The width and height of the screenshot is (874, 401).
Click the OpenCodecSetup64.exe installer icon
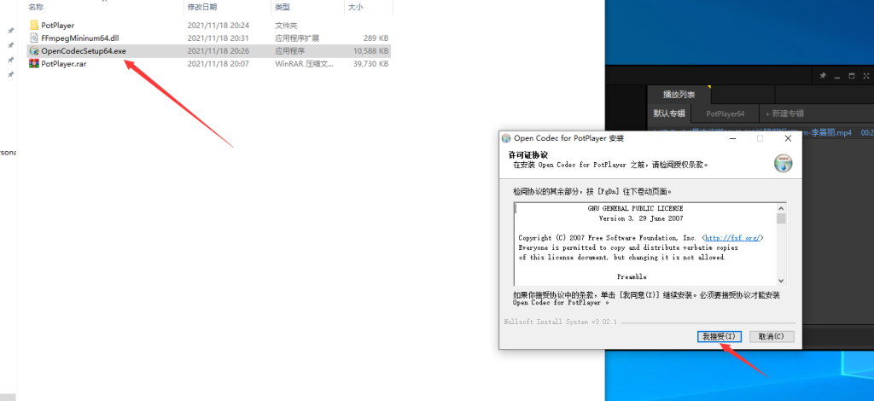(34, 50)
